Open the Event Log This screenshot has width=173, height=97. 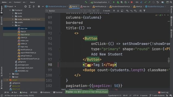(x=163, y=92)
